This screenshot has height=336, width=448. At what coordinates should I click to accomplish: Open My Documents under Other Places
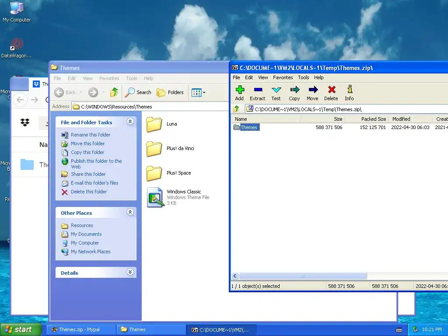[x=86, y=234]
